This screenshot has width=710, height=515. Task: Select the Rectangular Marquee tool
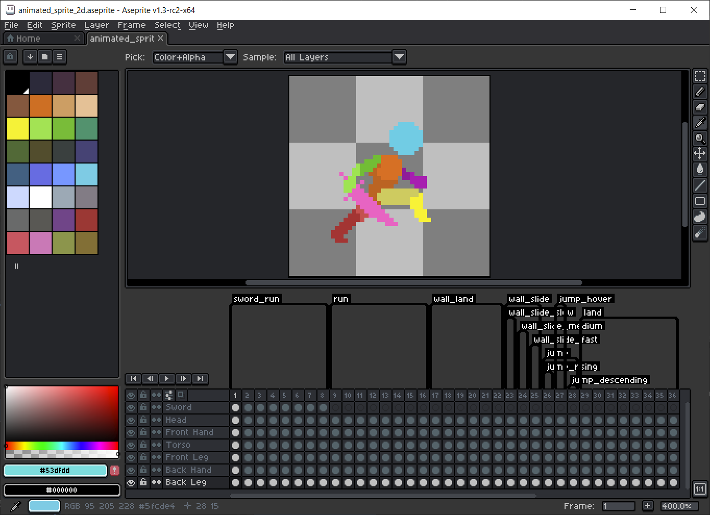pyautogui.click(x=700, y=76)
